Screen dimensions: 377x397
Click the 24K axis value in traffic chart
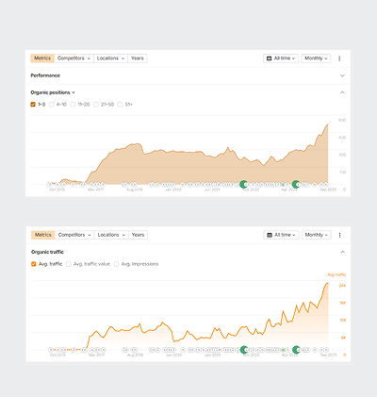point(342,286)
